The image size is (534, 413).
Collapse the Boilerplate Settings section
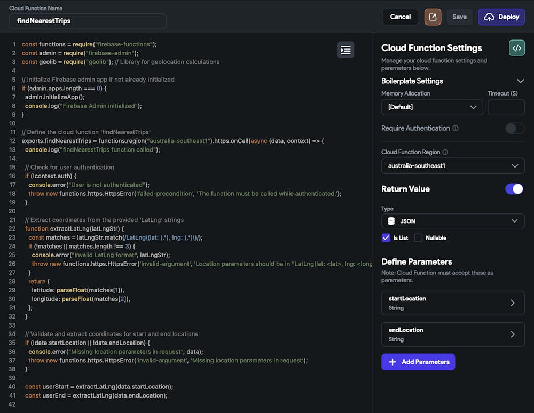pyautogui.click(x=521, y=81)
